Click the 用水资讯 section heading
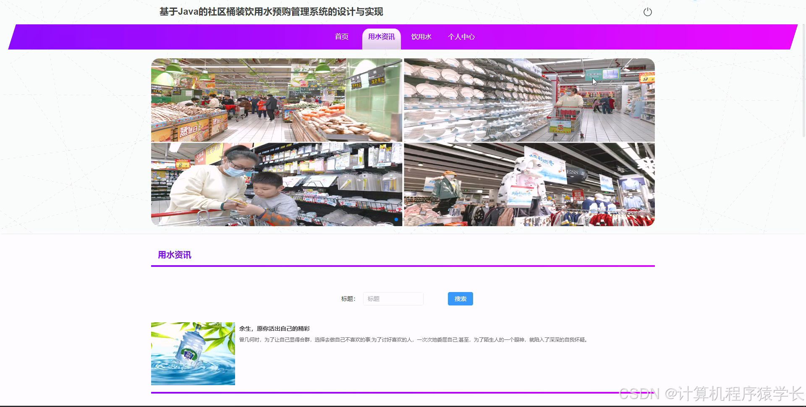This screenshot has width=806, height=407. click(x=175, y=255)
